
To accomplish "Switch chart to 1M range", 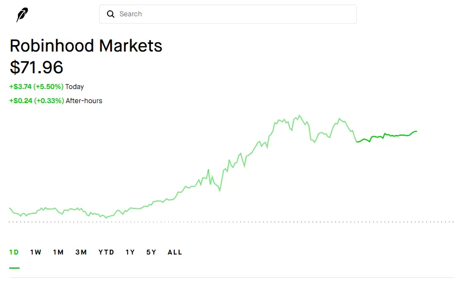I will pyautogui.click(x=58, y=252).
